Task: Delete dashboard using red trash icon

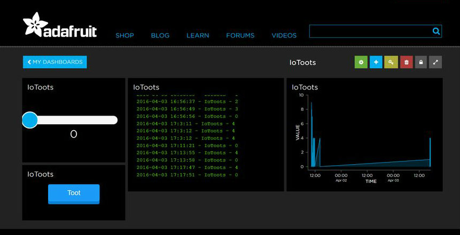Action: point(407,62)
